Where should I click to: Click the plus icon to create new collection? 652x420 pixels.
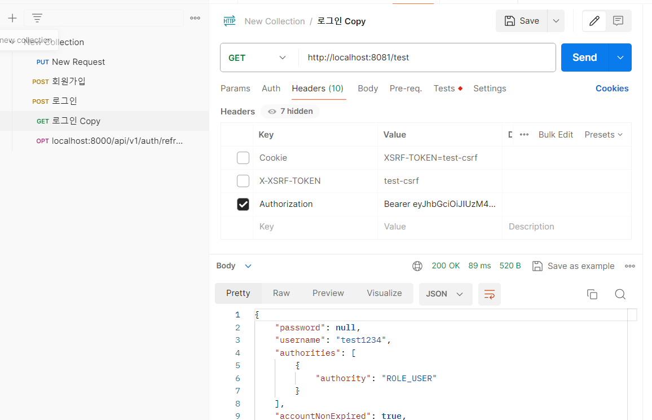tap(12, 18)
